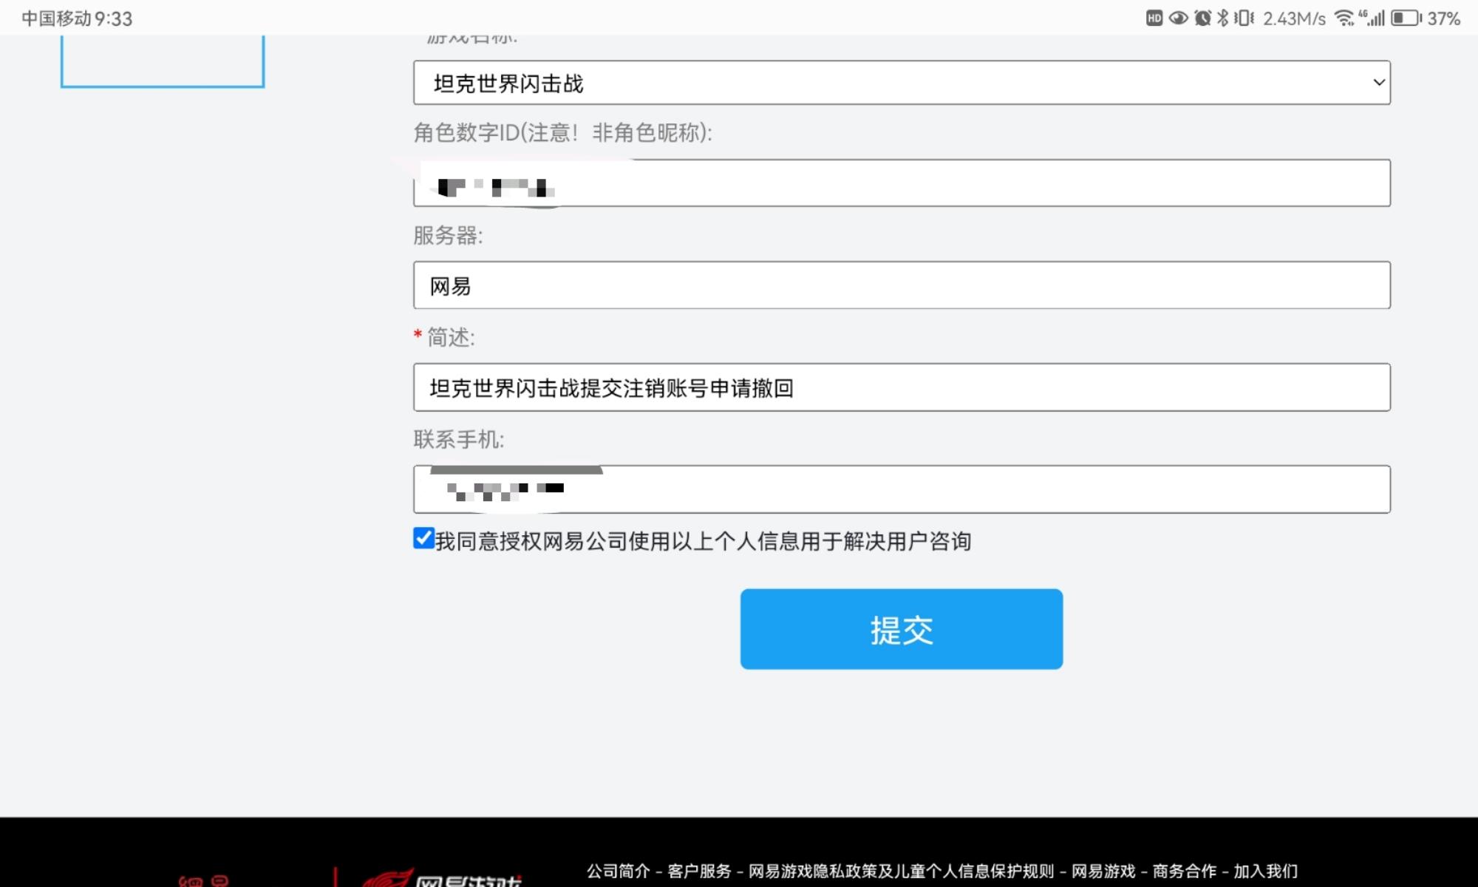The height and width of the screenshot is (887, 1478).
Task: Click the 服务器 field containing 网易
Action: tap(902, 285)
